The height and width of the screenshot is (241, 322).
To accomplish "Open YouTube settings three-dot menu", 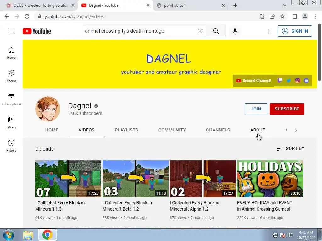I will pyautogui.click(x=269, y=31).
